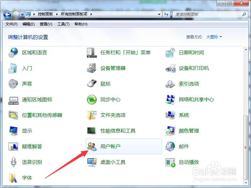Open the 任务栏和「开始」菜单 icon

92,53
